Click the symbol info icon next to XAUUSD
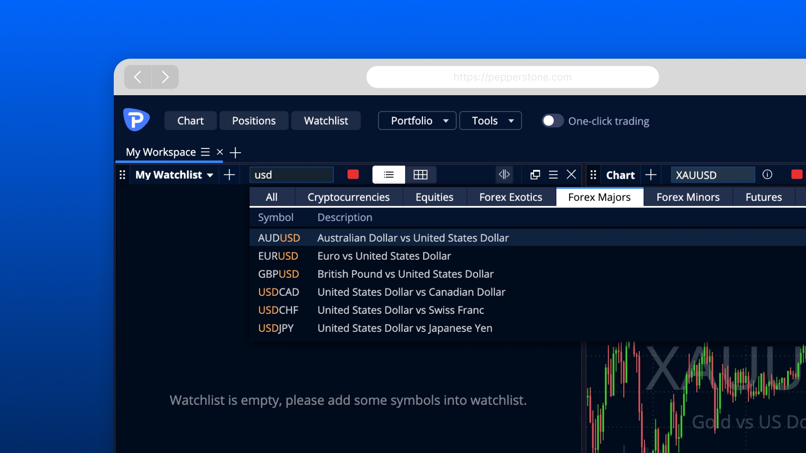 pyautogui.click(x=767, y=174)
